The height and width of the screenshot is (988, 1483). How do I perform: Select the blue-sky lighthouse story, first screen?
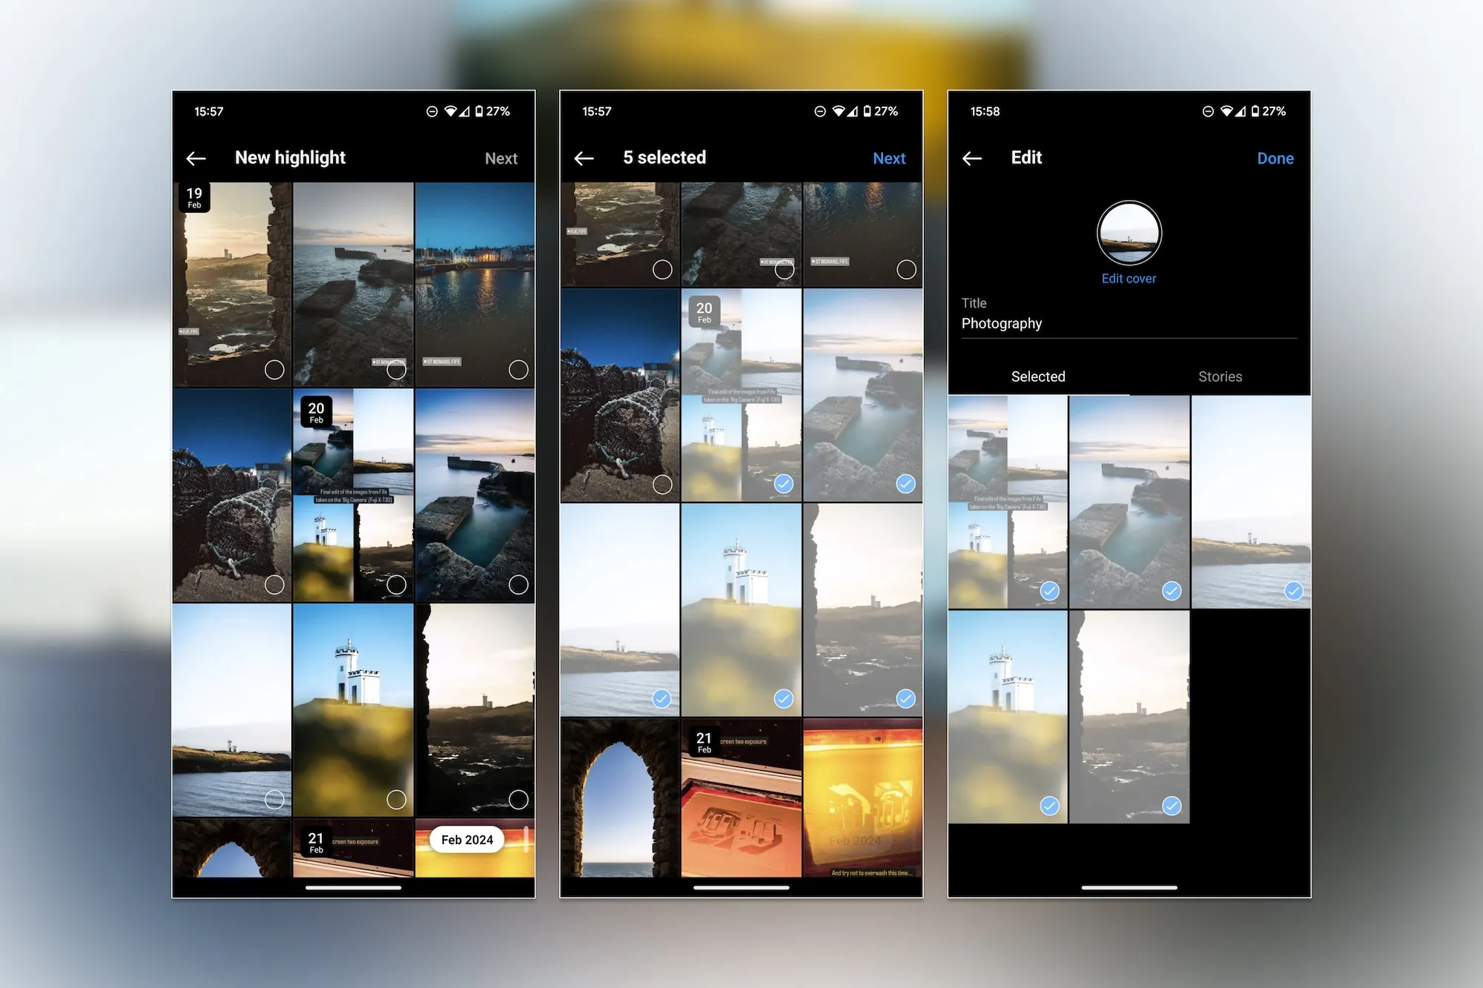tap(397, 800)
